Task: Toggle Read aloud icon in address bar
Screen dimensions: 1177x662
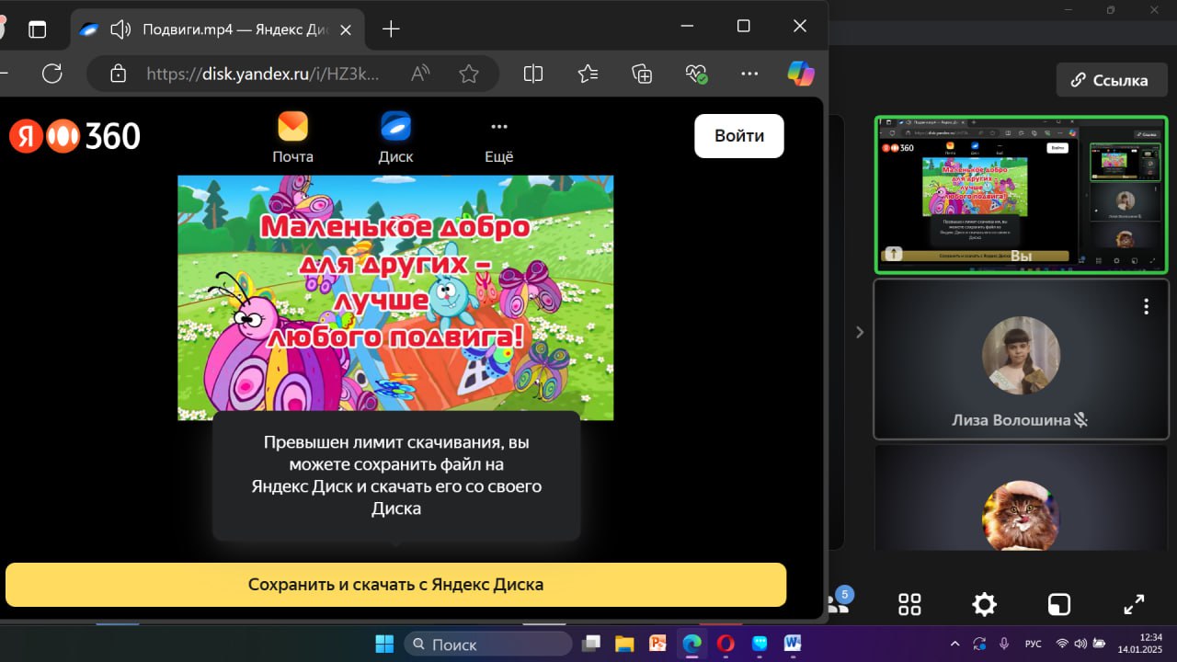Action: [420, 74]
